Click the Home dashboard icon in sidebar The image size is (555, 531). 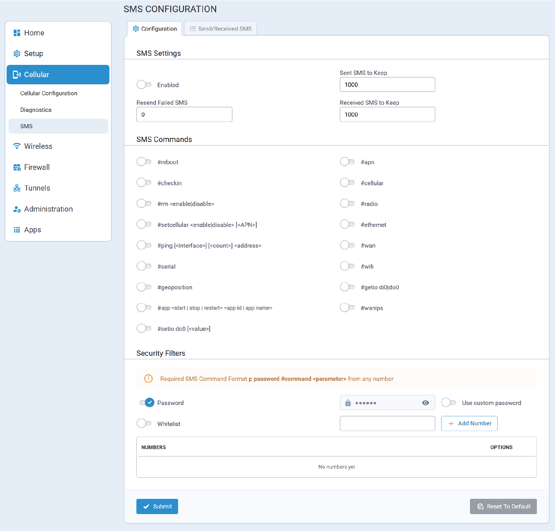click(x=17, y=33)
